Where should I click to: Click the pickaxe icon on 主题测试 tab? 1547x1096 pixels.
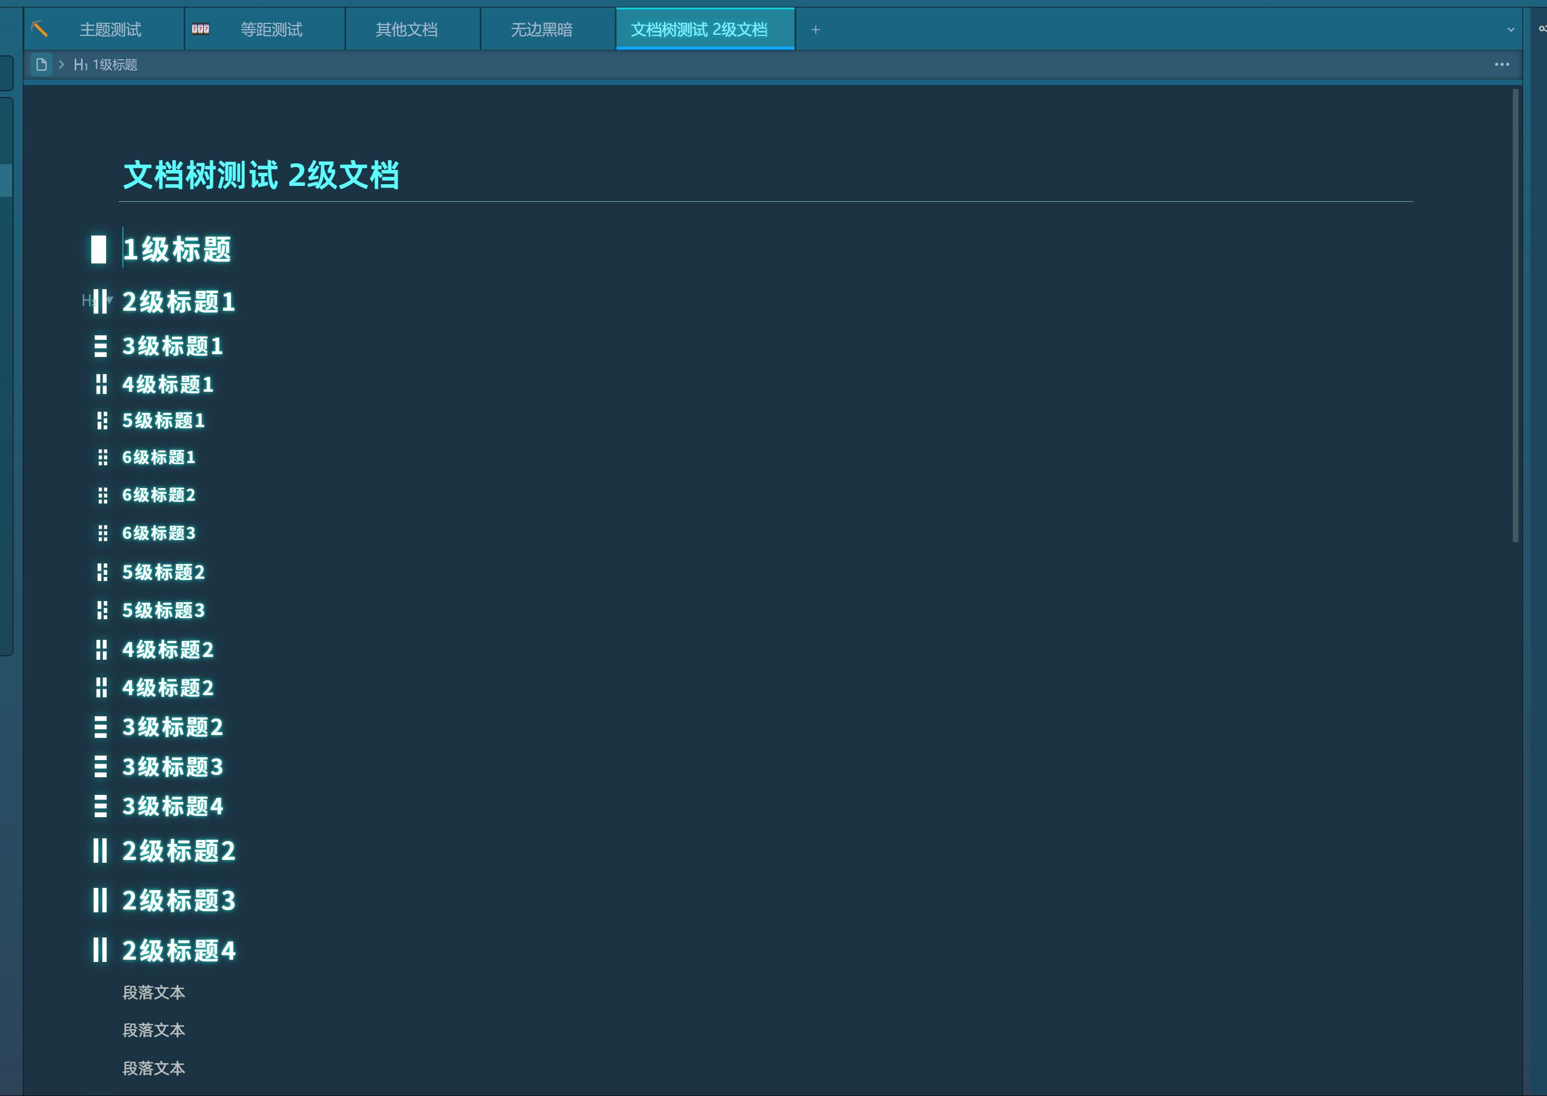pos(40,29)
